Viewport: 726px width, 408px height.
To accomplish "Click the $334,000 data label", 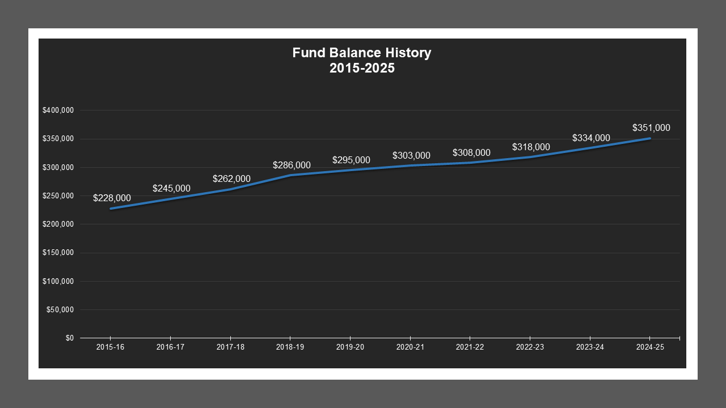I will click(x=590, y=138).
